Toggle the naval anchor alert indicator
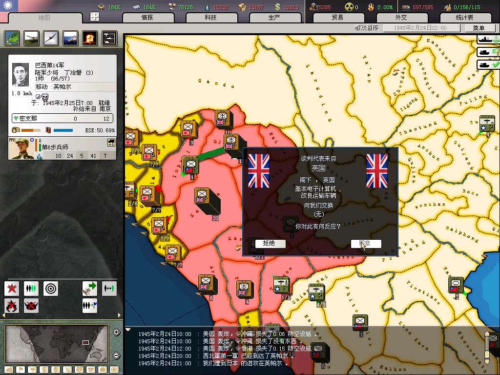The image size is (500, 375). click(x=488, y=40)
